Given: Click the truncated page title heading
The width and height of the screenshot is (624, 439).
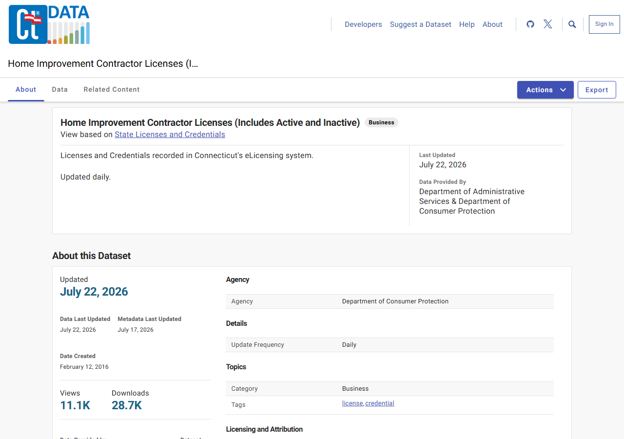Looking at the screenshot, I should [x=103, y=63].
